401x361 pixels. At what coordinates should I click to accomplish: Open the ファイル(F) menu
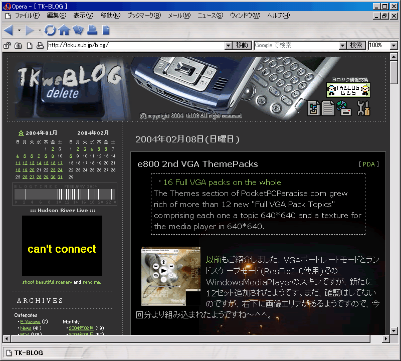(x=28, y=16)
